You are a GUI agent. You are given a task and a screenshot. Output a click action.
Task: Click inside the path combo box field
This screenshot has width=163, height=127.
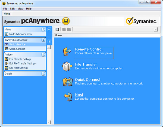(x=113, y=29)
